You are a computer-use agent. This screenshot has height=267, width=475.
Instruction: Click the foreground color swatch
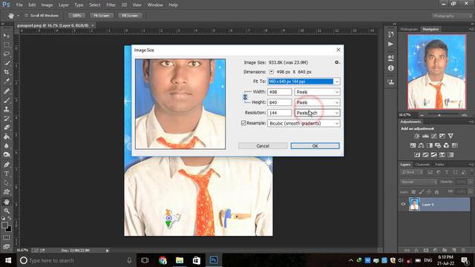point(4,225)
